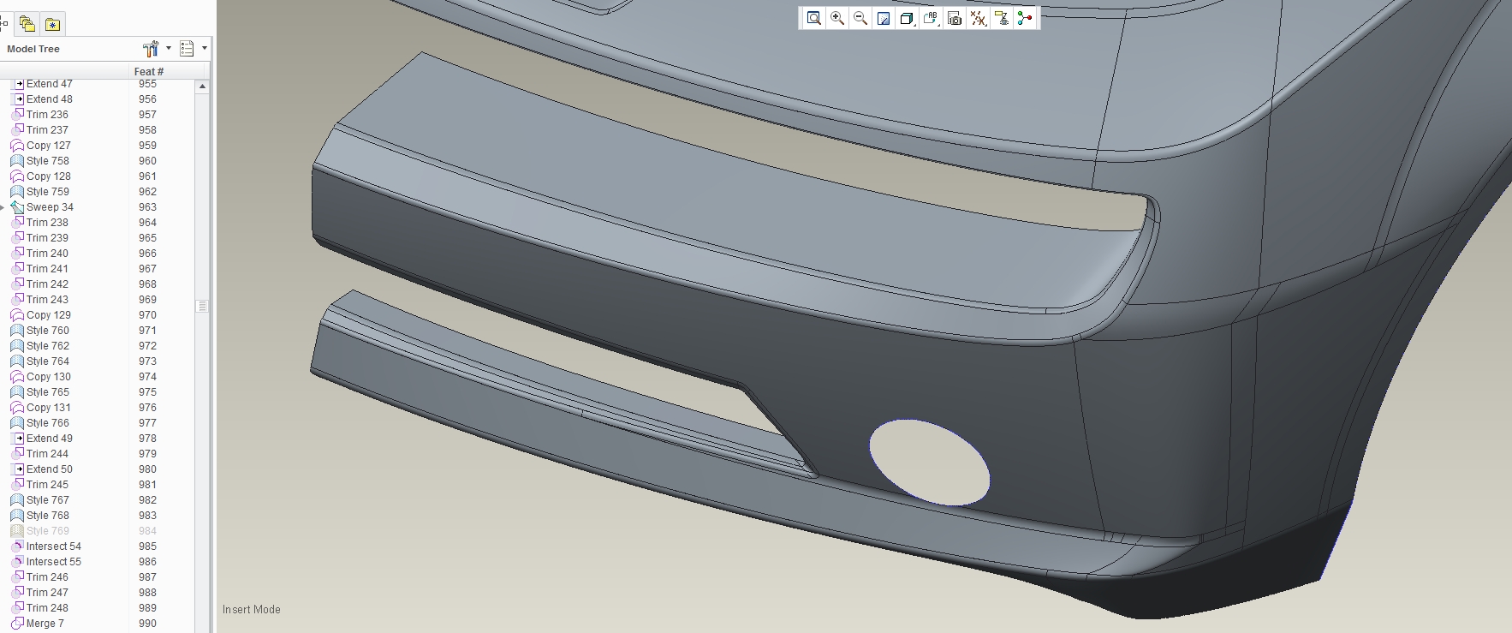1512x633 pixels.
Task: Select the Copy 129 feature
Action: [49, 315]
